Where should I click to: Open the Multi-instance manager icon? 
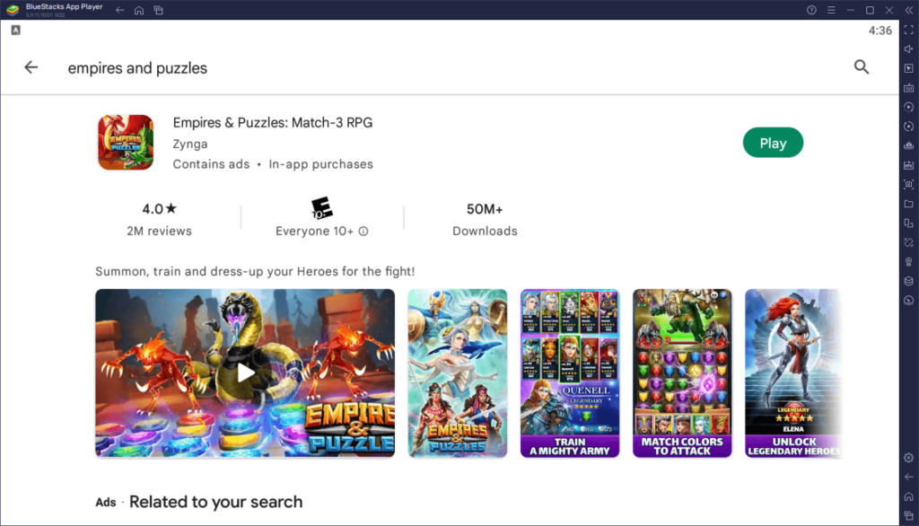(909, 224)
